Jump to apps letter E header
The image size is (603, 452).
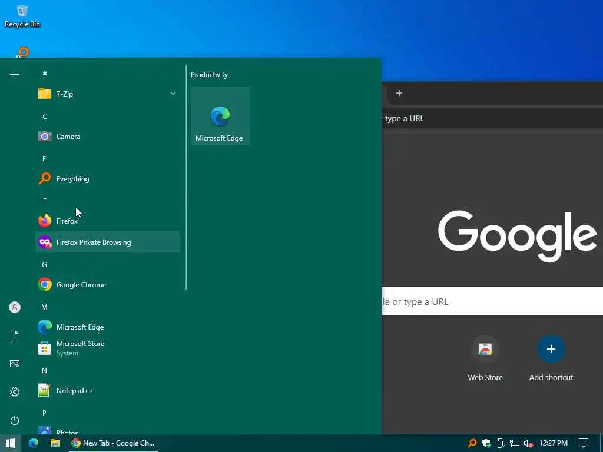[x=45, y=159]
